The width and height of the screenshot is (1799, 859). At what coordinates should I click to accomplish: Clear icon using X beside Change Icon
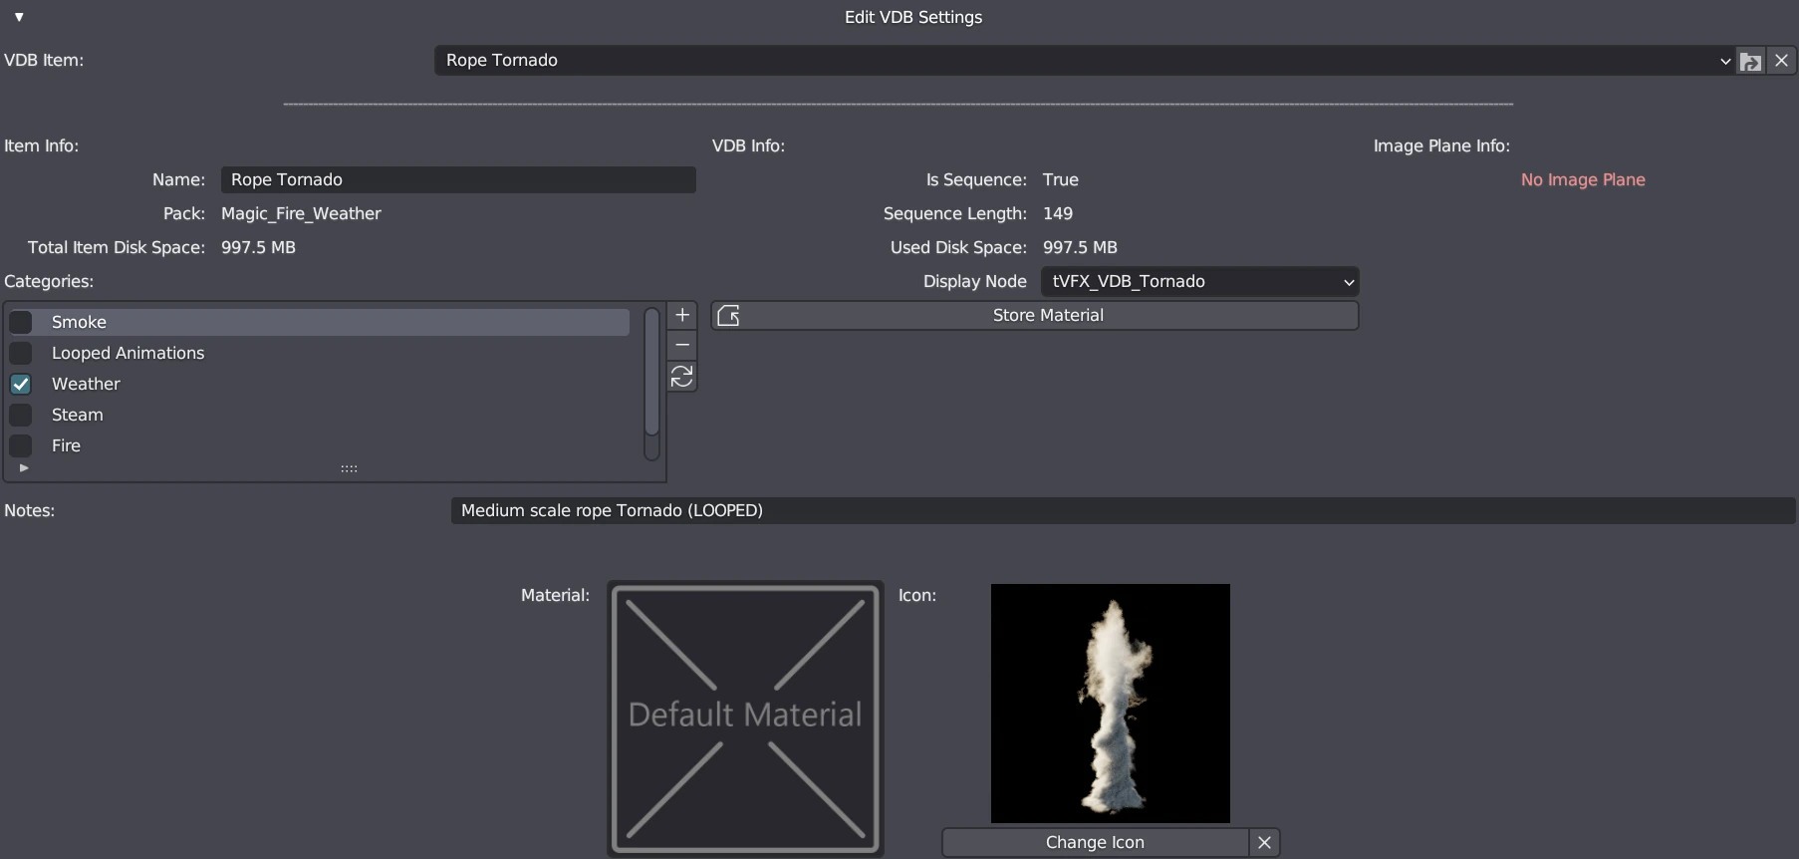click(1264, 842)
